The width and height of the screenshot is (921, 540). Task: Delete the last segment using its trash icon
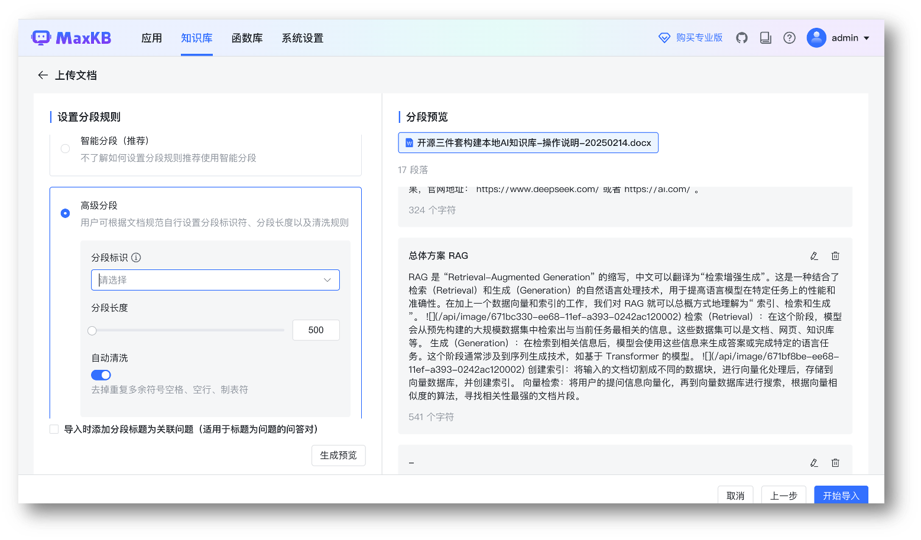(835, 463)
